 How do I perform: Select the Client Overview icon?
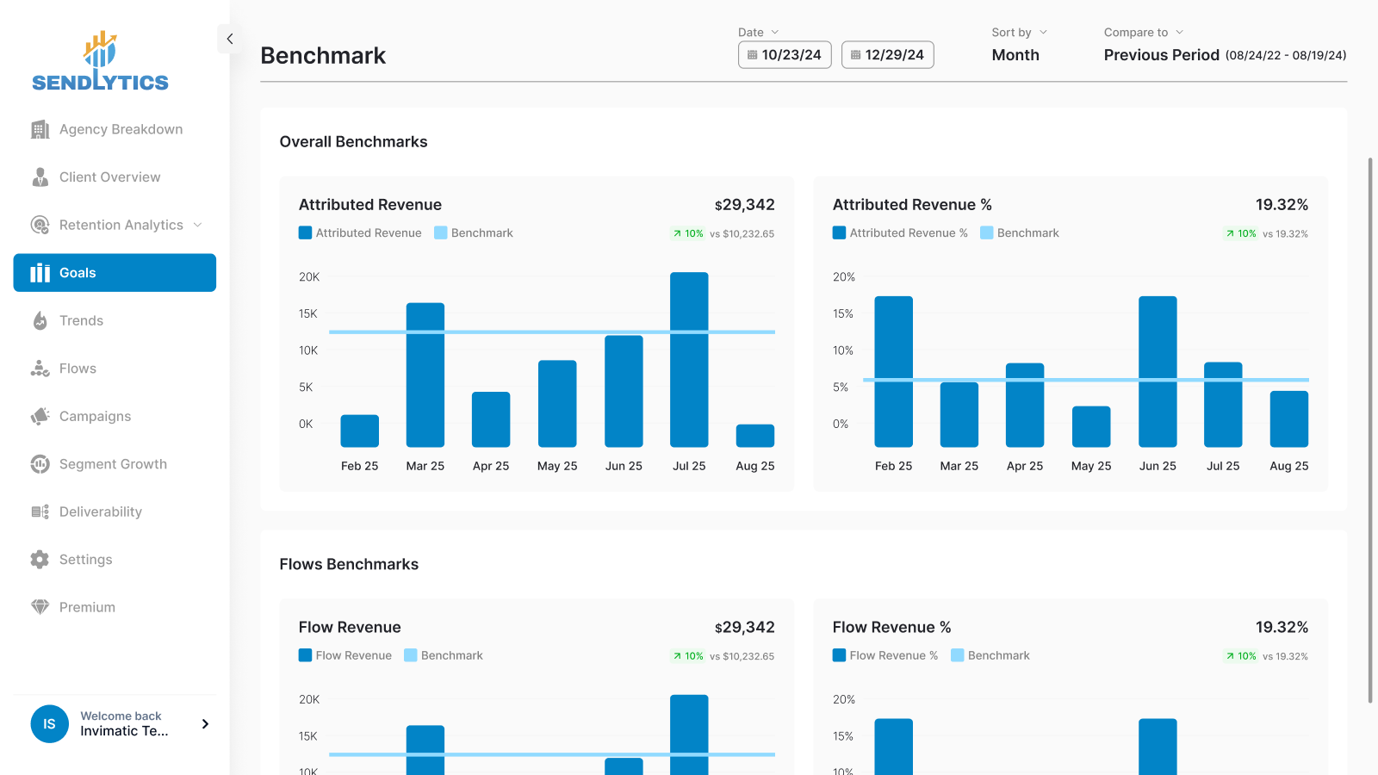click(x=40, y=177)
